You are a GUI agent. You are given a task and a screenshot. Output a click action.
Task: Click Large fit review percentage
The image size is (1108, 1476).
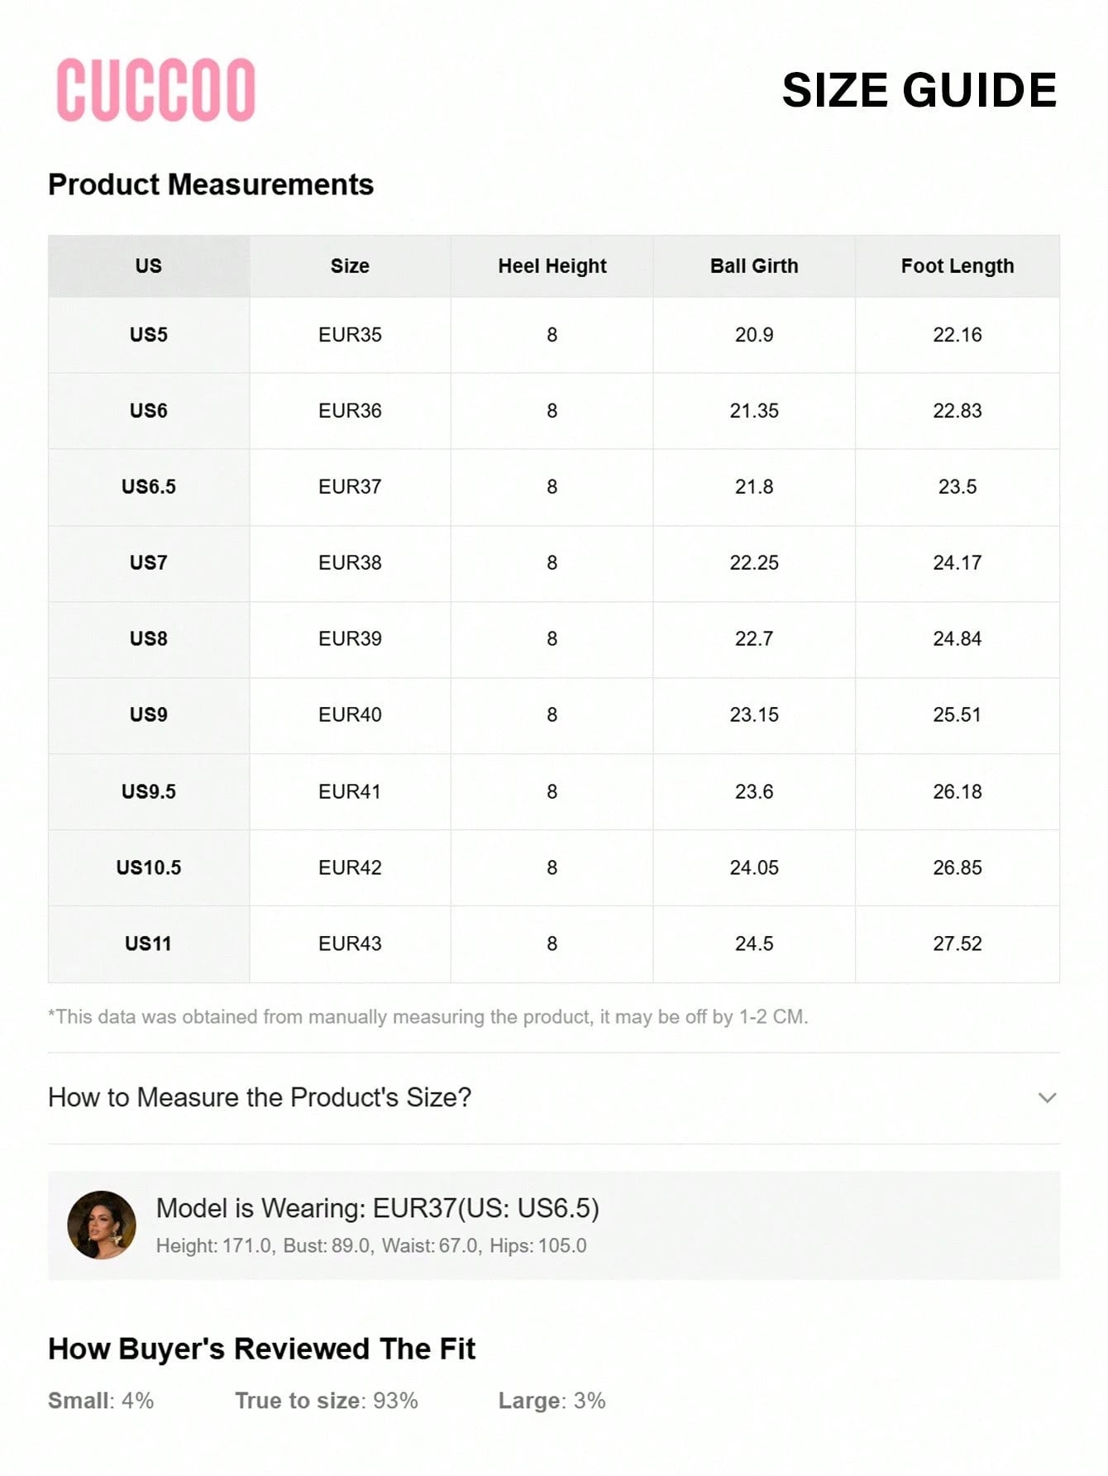(552, 1401)
